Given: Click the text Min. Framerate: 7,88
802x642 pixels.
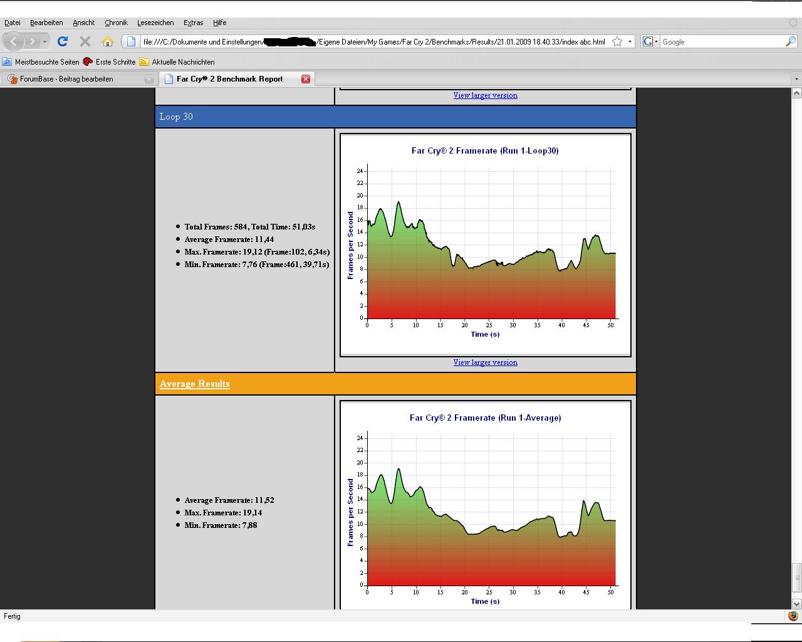Looking at the screenshot, I should 221,525.
